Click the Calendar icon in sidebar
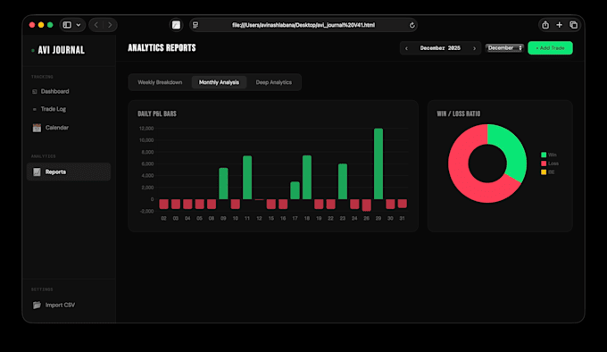Viewport: 607px width, 352px height. point(37,128)
